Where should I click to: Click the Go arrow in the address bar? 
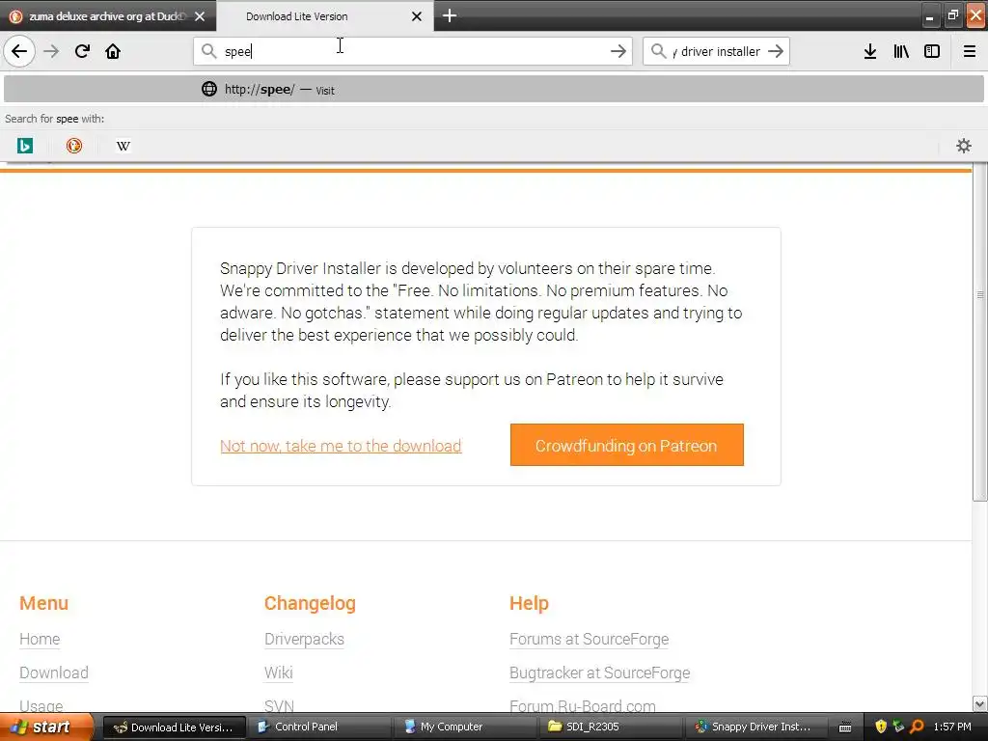pyautogui.click(x=618, y=51)
